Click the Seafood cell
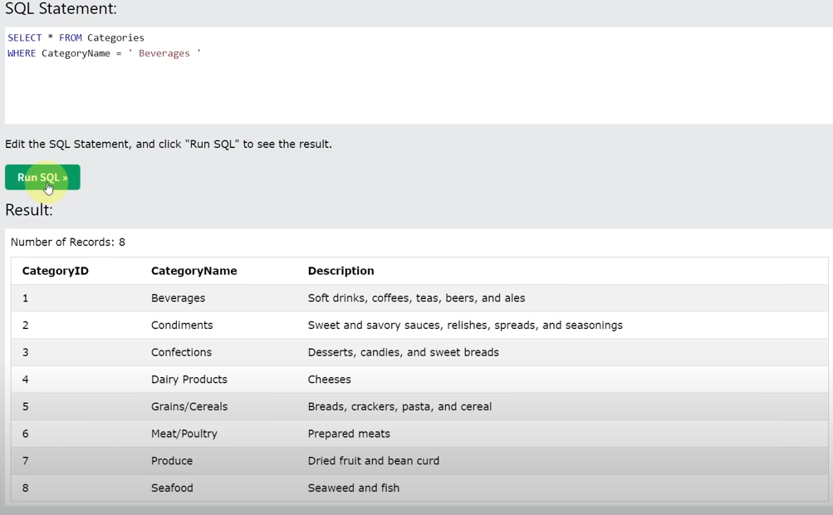This screenshot has height=515, width=833. click(172, 488)
